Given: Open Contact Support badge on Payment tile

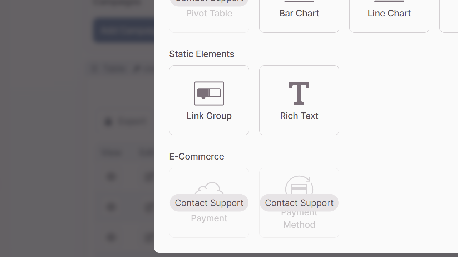Looking at the screenshot, I should point(209,203).
